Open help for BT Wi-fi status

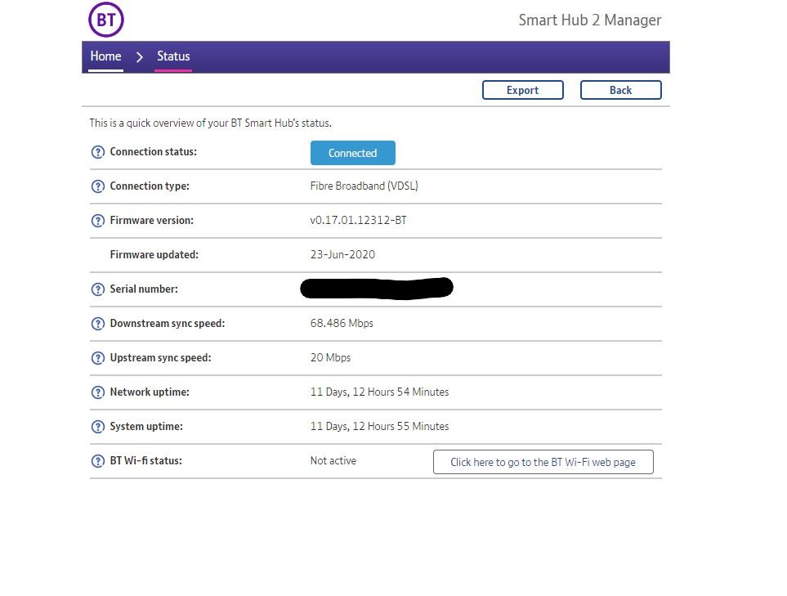98,461
